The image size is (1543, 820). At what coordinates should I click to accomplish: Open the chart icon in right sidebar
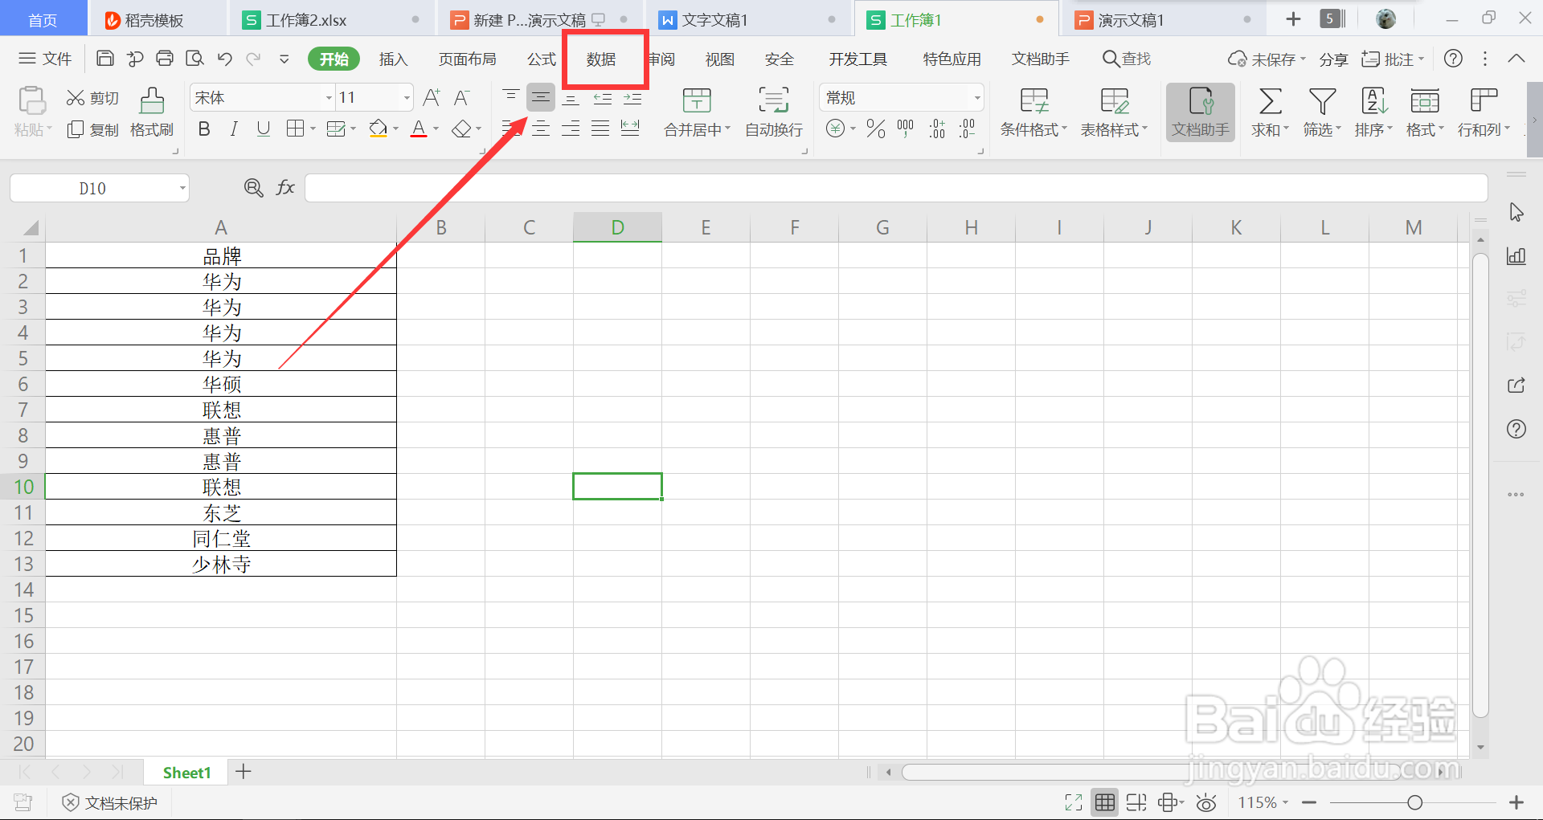click(1516, 256)
